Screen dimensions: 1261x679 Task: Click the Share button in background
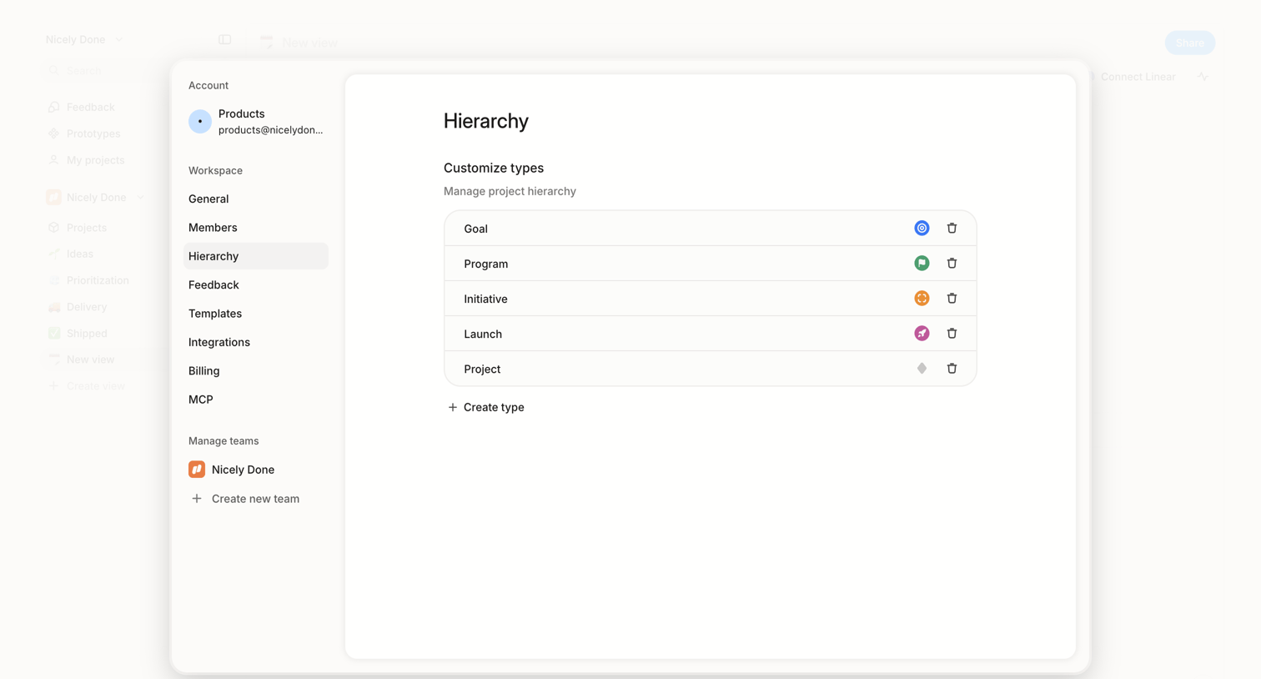[x=1189, y=43]
